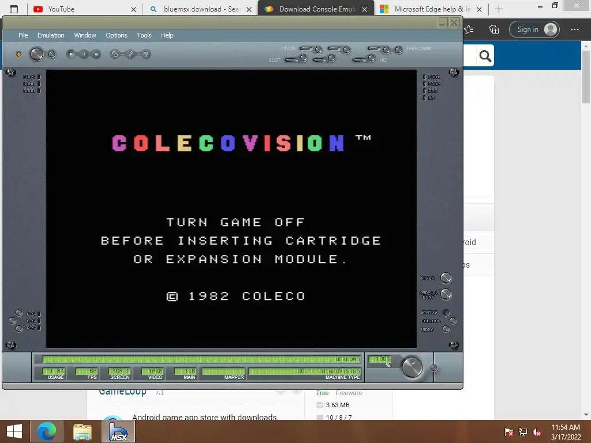
Task: Click the Play emulation button
Action: (x=71, y=54)
